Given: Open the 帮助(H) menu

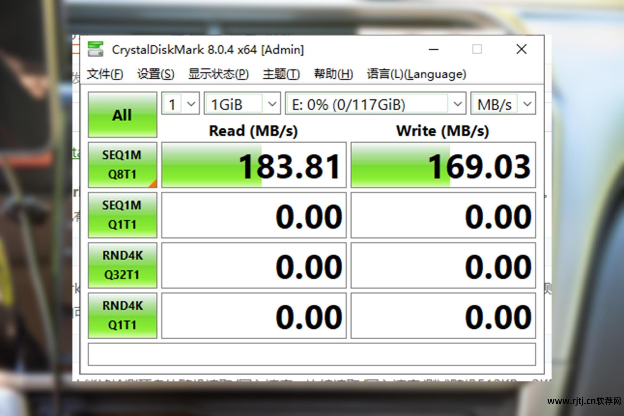Looking at the screenshot, I should pyautogui.click(x=333, y=74).
